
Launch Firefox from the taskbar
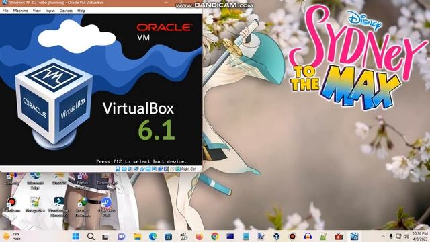coord(200,236)
